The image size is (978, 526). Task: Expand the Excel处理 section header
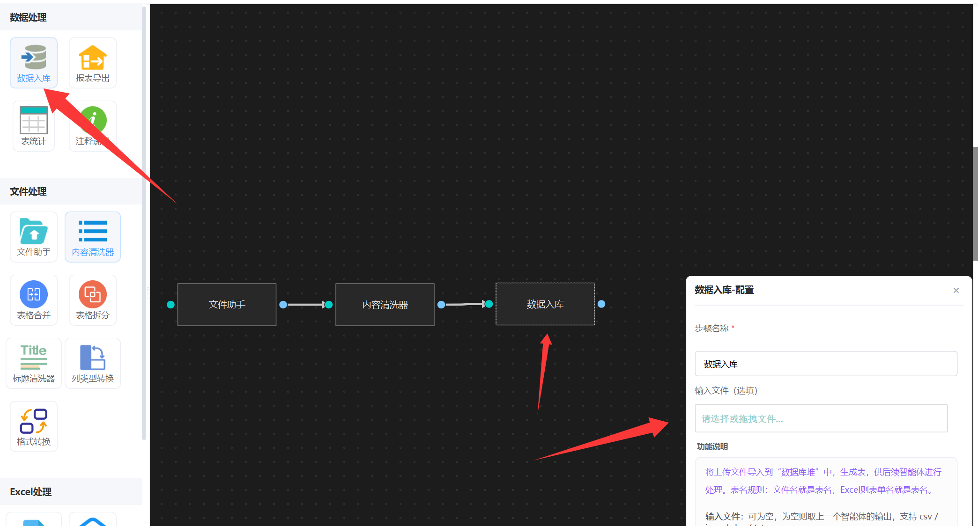(71, 492)
